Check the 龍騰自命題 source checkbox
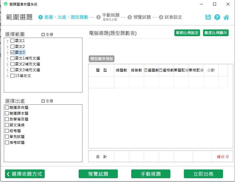This screenshot has width=235, height=182. (x=7, y=108)
